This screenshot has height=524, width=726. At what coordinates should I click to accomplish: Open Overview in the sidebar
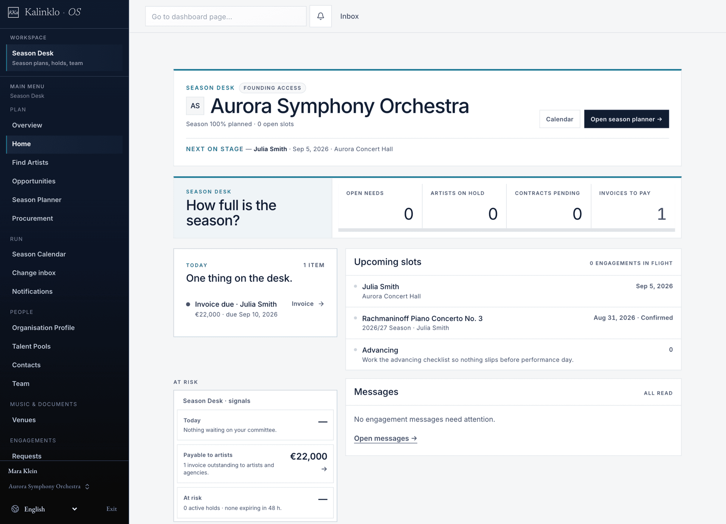pos(64,125)
